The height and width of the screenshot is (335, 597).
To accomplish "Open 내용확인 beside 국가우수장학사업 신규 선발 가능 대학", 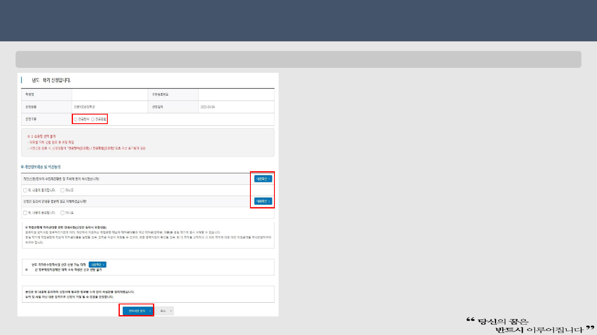I will point(97,265).
